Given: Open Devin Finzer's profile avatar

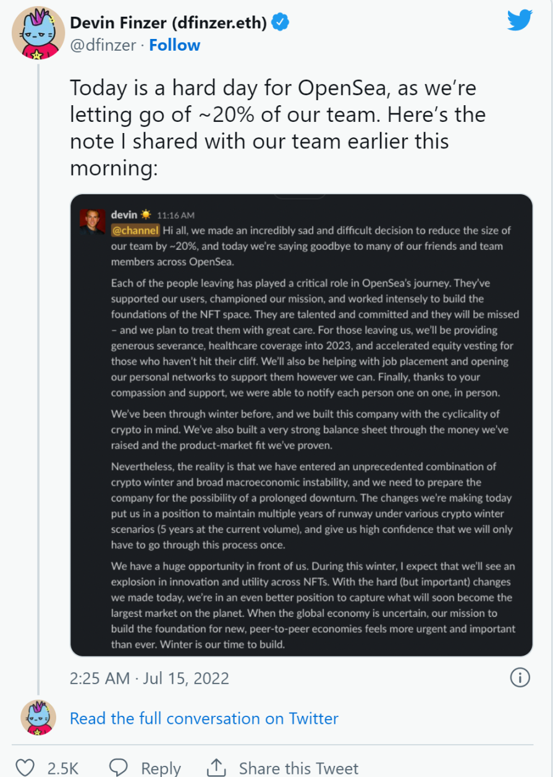Looking at the screenshot, I should pyautogui.click(x=38, y=33).
